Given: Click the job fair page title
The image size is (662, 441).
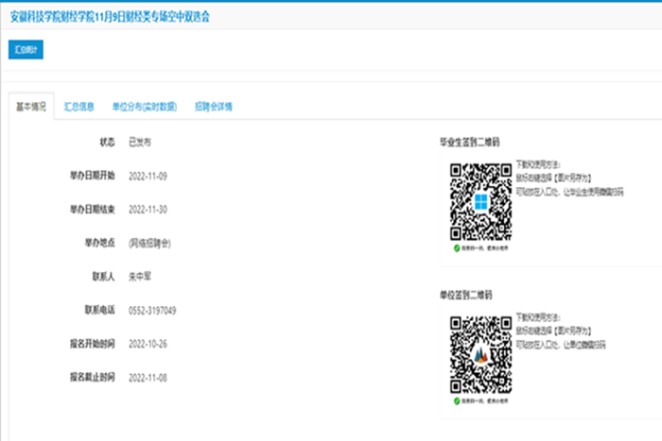Looking at the screenshot, I should click(110, 17).
